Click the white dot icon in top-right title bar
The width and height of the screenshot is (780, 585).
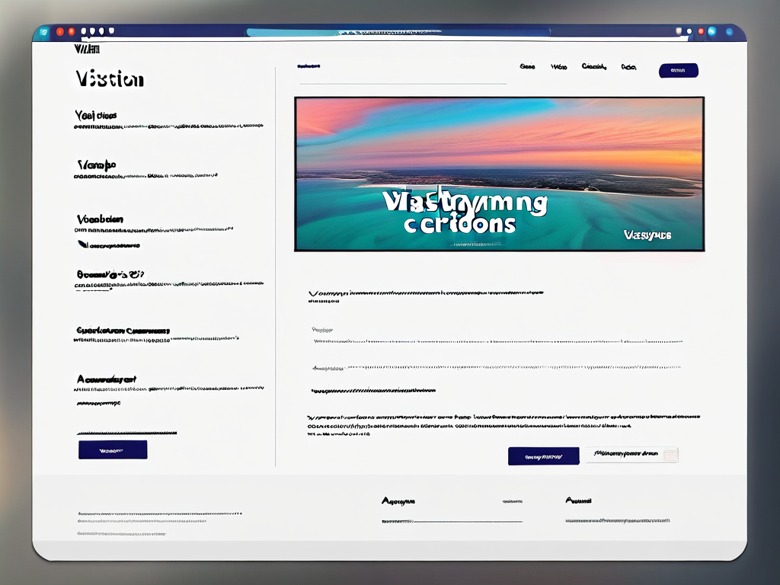(x=689, y=32)
